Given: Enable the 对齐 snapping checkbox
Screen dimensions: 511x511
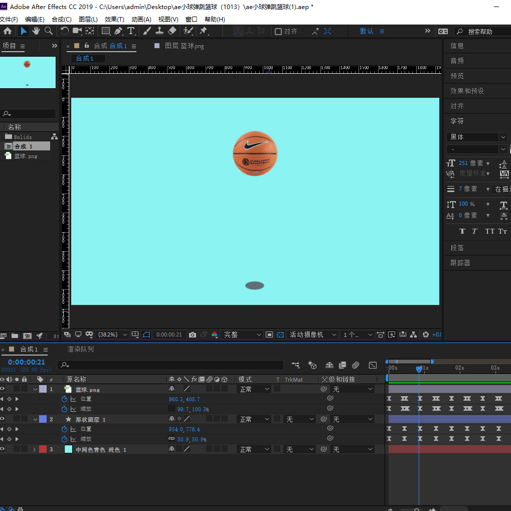Looking at the screenshot, I should point(278,32).
